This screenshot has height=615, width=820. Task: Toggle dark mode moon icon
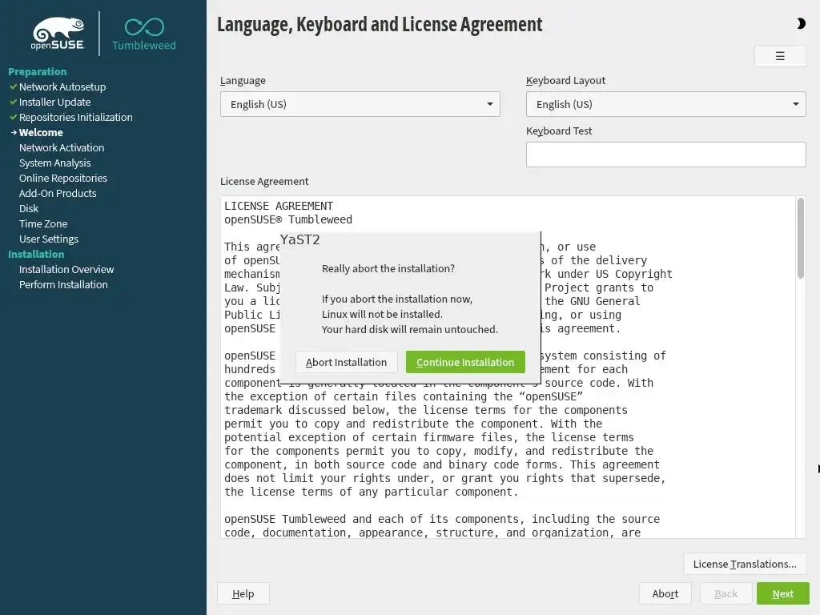(801, 23)
